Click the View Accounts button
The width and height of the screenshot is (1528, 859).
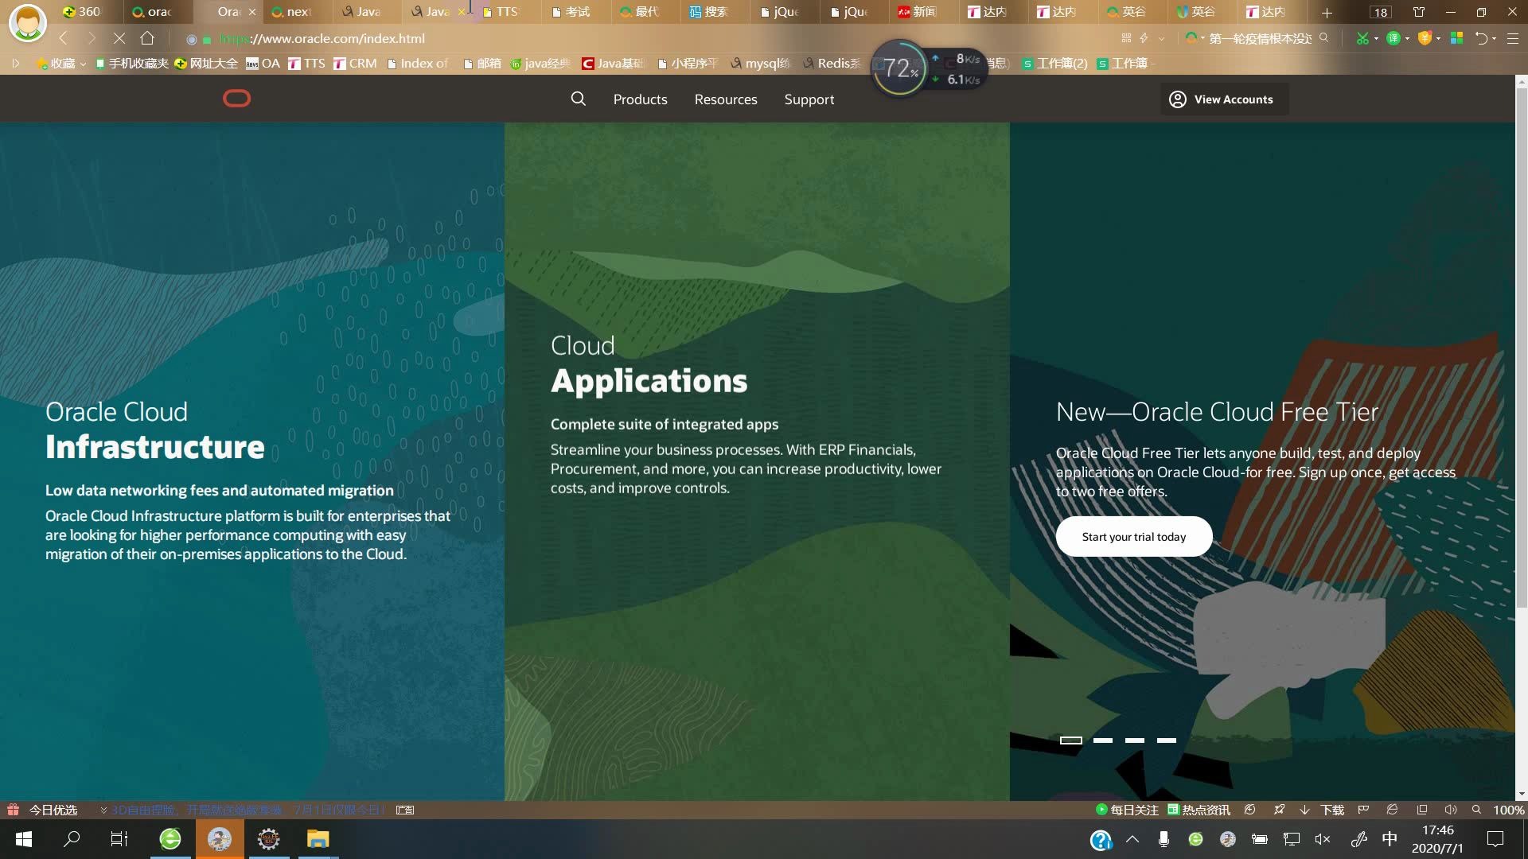pos(1222,99)
